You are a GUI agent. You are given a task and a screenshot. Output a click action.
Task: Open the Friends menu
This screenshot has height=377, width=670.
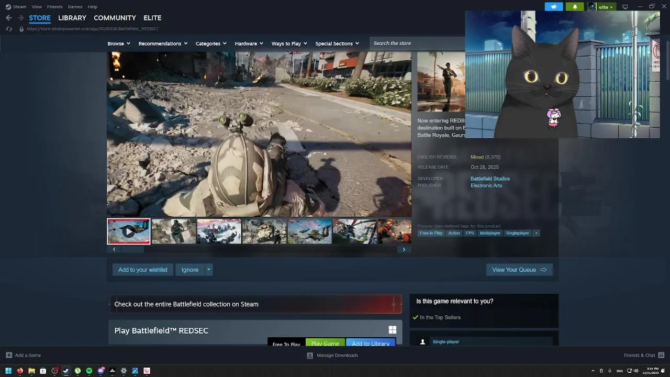coord(54,7)
